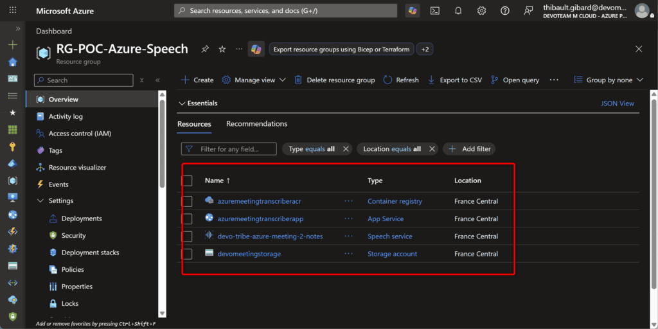Open Storage accounts icon in left rail
This screenshot has height=329, width=658.
pyautogui.click(x=13, y=265)
